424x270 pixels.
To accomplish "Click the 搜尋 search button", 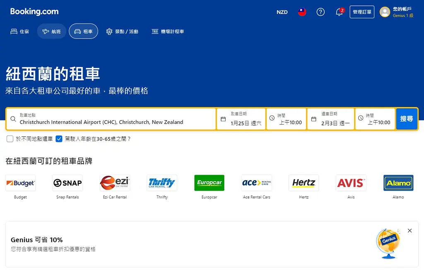I will pos(407,119).
